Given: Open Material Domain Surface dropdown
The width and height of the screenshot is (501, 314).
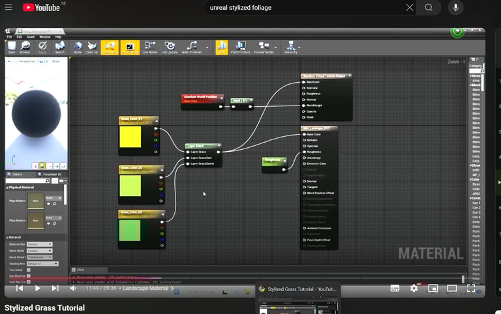Looking at the screenshot, I should pos(39,244).
